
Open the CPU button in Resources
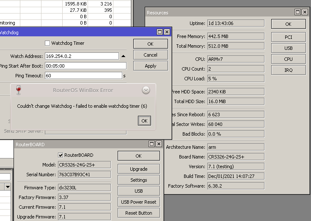pyautogui.click(x=289, y=59)
